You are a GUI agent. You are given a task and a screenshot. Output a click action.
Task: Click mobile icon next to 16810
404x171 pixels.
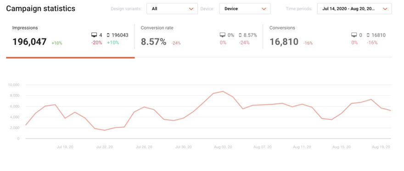368,35
